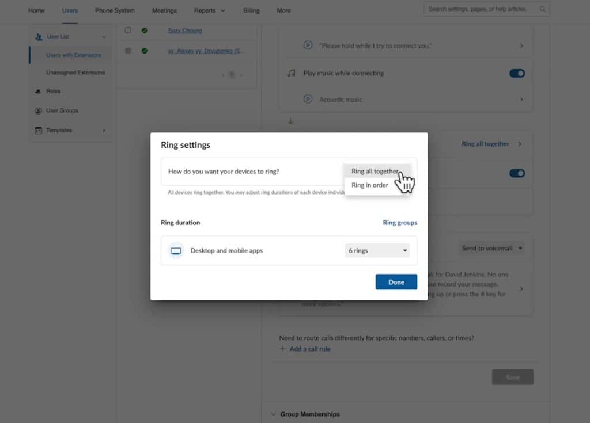Toggle the switch beside the ring dropdown
Viewport: 590px width, 423px height.
pyautogui.click(x=517, y=173)
